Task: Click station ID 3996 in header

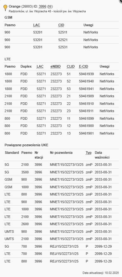Action: pyautogui.click(x=42, y=7)
